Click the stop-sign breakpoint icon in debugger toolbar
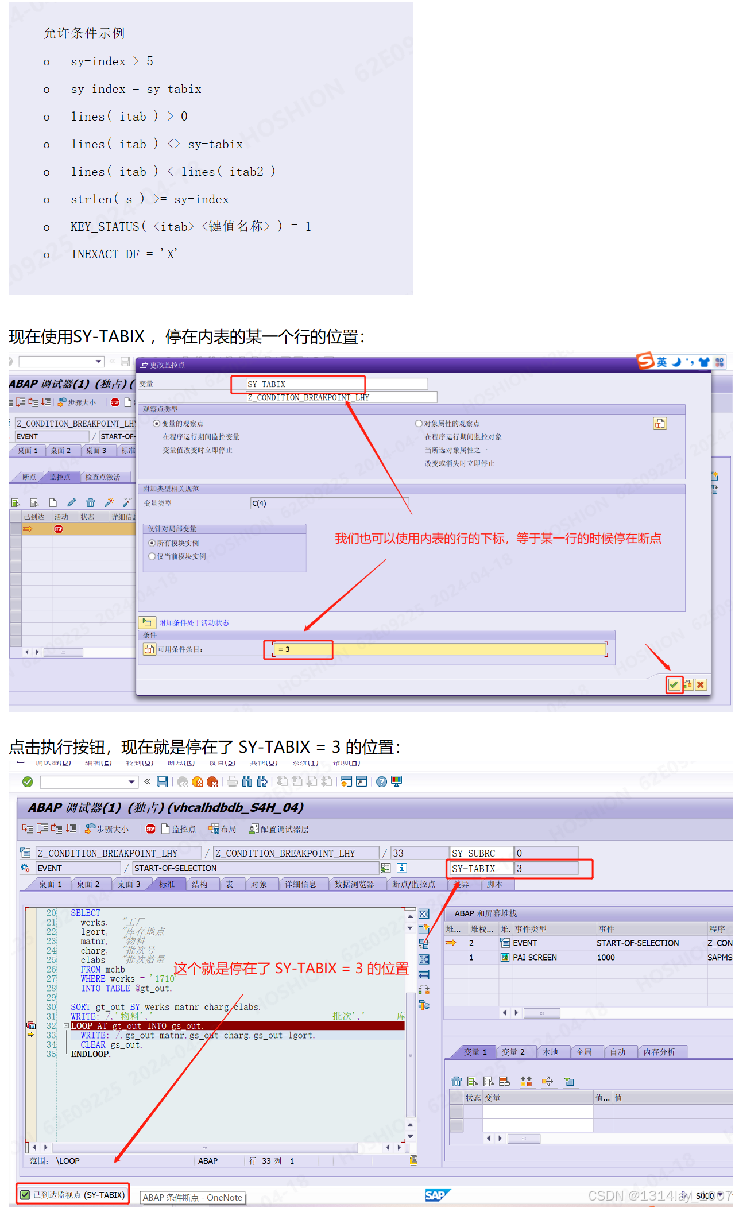 [x=150, y=828]
